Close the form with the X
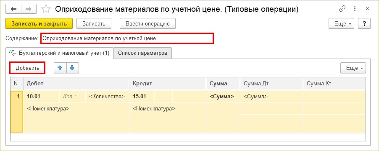Image resolution: width=379 pixels, height=151 pixels. (x=367, y=9)
